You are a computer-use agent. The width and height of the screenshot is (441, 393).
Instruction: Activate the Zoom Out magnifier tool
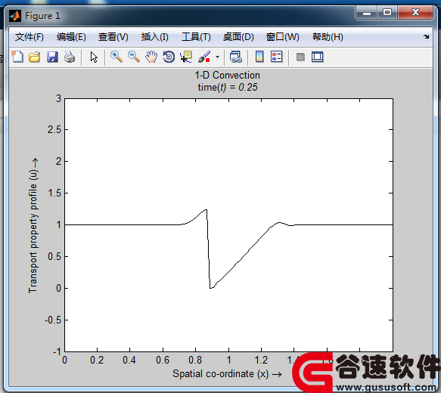pyautogui.click(x=134, y=57)
